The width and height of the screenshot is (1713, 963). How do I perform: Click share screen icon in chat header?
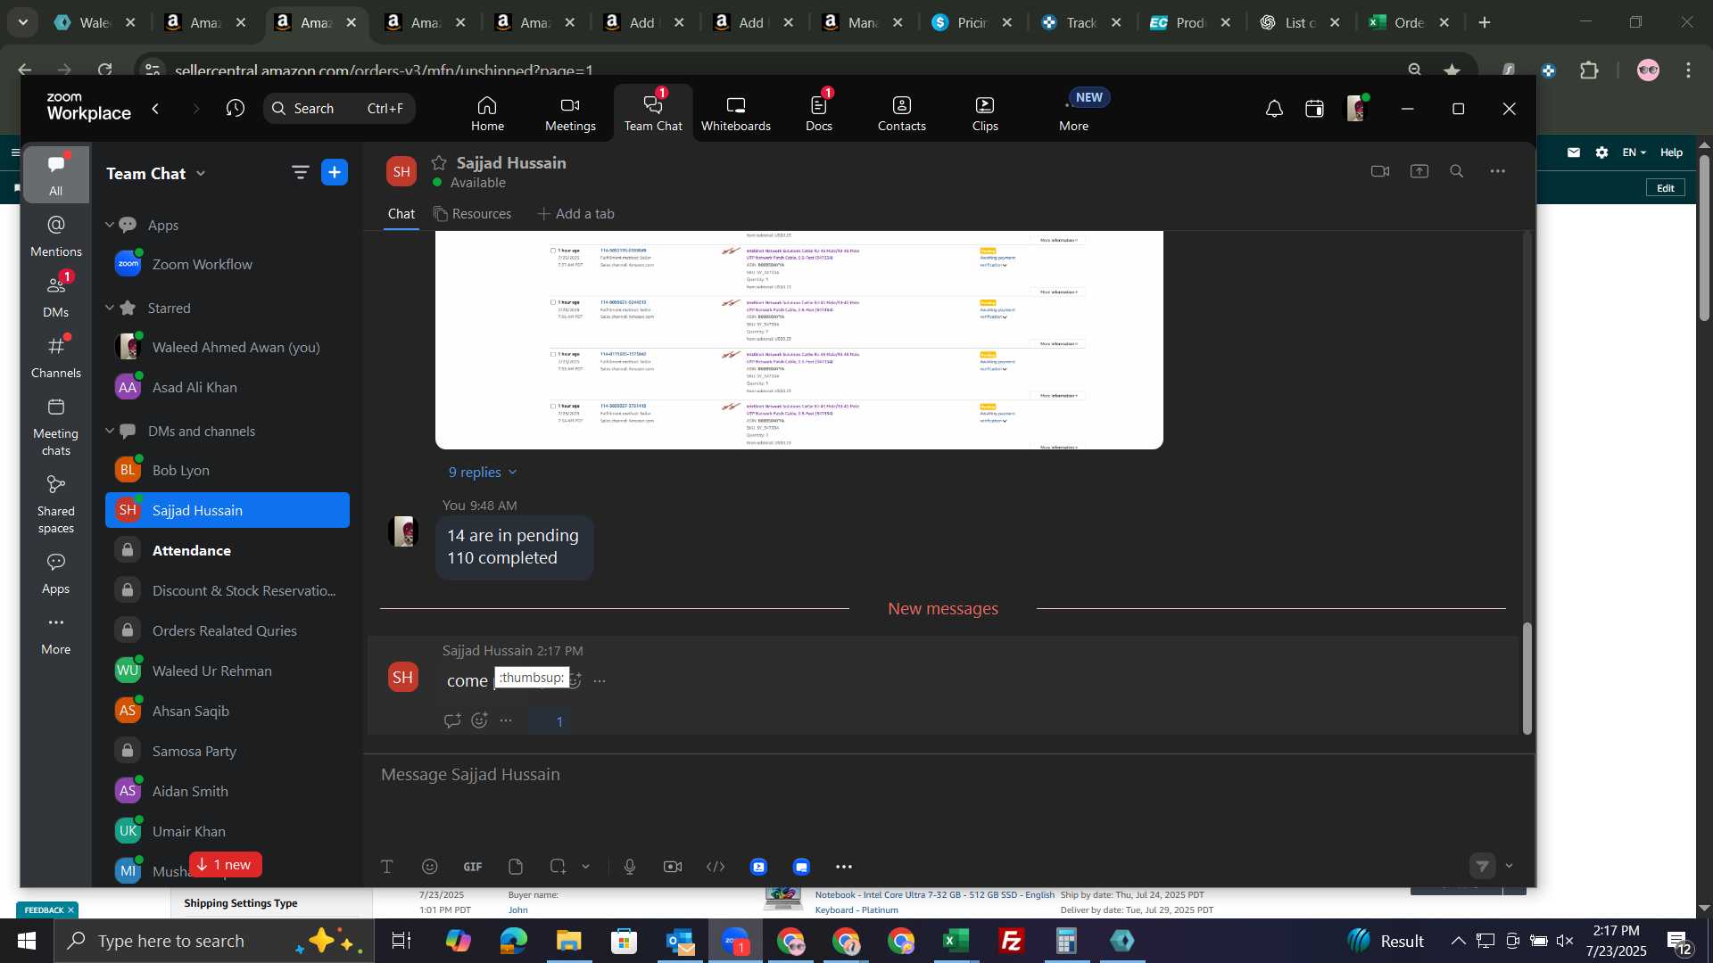click(1419, 171)
